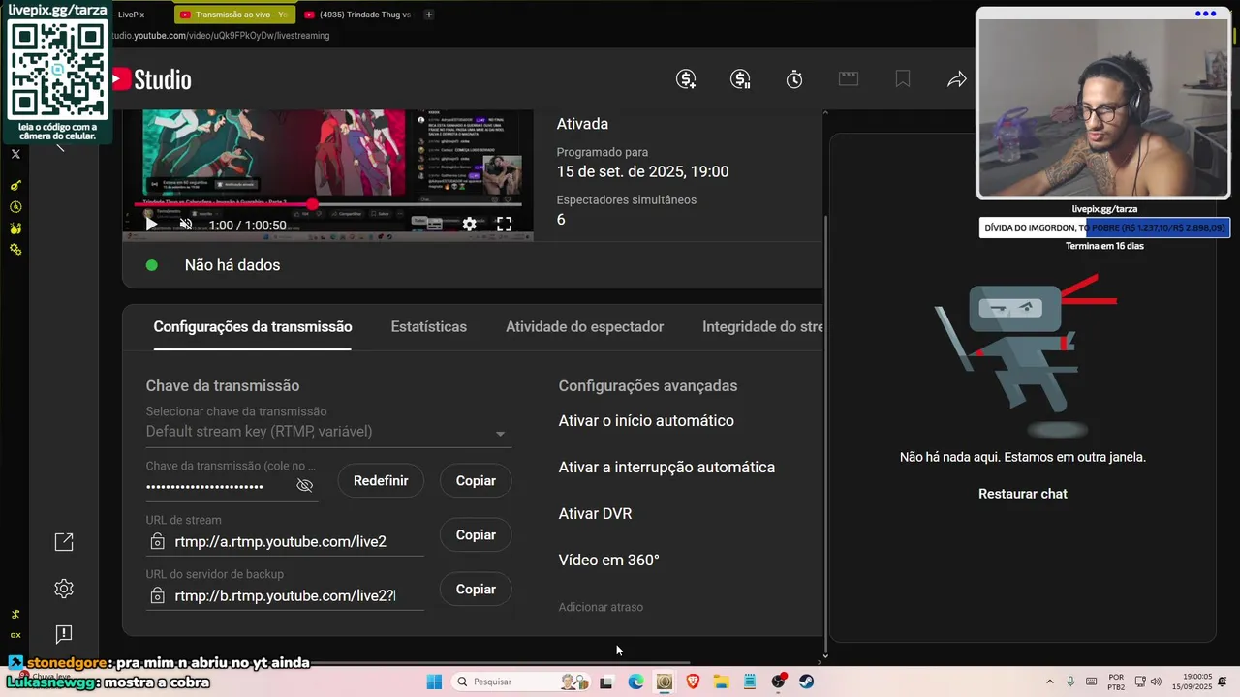1240x697 pixels.
Task: Click the lock icon beside stream URL
Action: point(157,541)
